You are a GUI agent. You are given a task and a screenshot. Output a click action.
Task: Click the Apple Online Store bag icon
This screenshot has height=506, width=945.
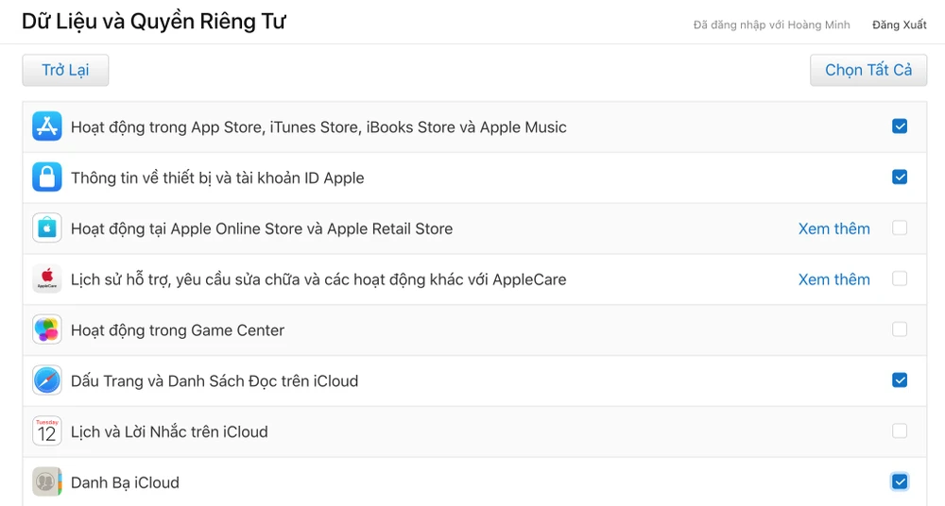(x=47, y=228)
